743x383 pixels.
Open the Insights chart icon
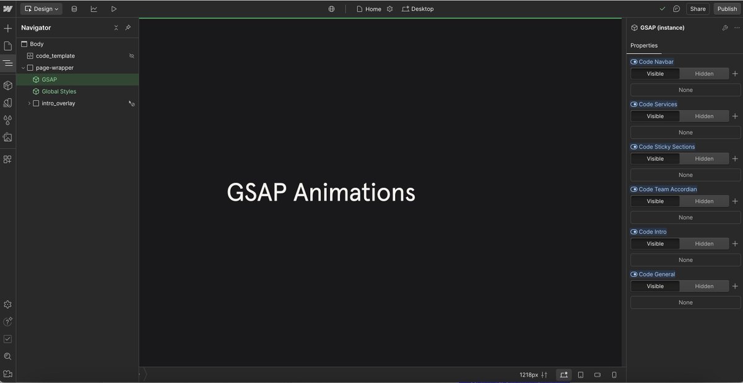[x=94, y=9]
